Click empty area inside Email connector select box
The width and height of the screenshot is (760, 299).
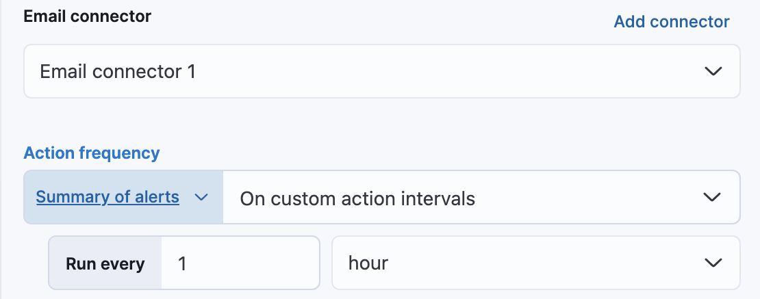tap(445, 71)
